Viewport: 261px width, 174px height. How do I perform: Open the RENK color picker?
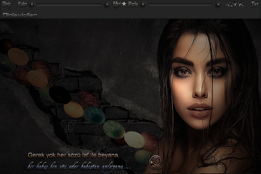click(x=235, y=4)
